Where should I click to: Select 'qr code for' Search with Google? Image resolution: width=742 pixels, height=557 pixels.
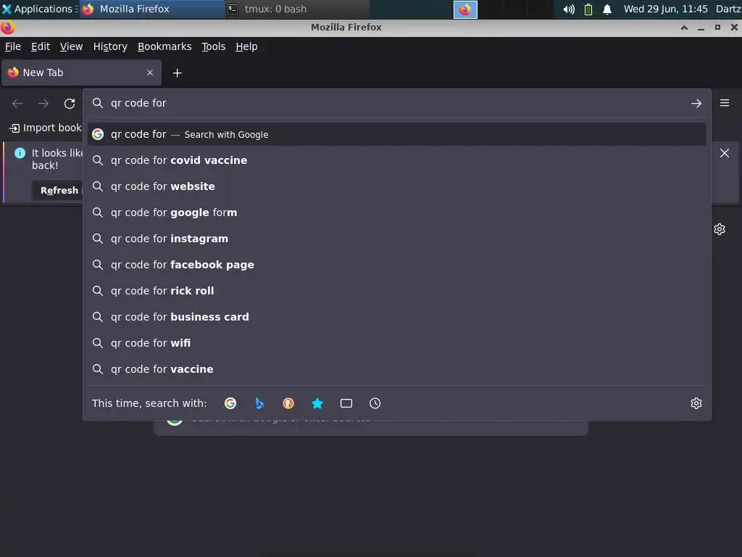click(x=396, y=134)
